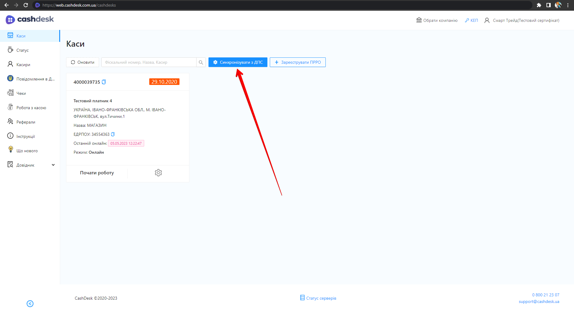Click the КЕП key link
Image resolution: width=574 pixels, height=311 pixels.
coord(471,20)
